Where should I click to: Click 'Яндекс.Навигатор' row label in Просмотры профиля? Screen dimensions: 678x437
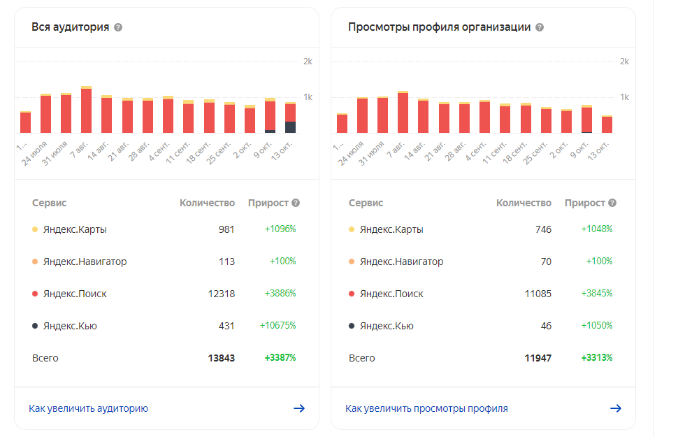[401, 262]
